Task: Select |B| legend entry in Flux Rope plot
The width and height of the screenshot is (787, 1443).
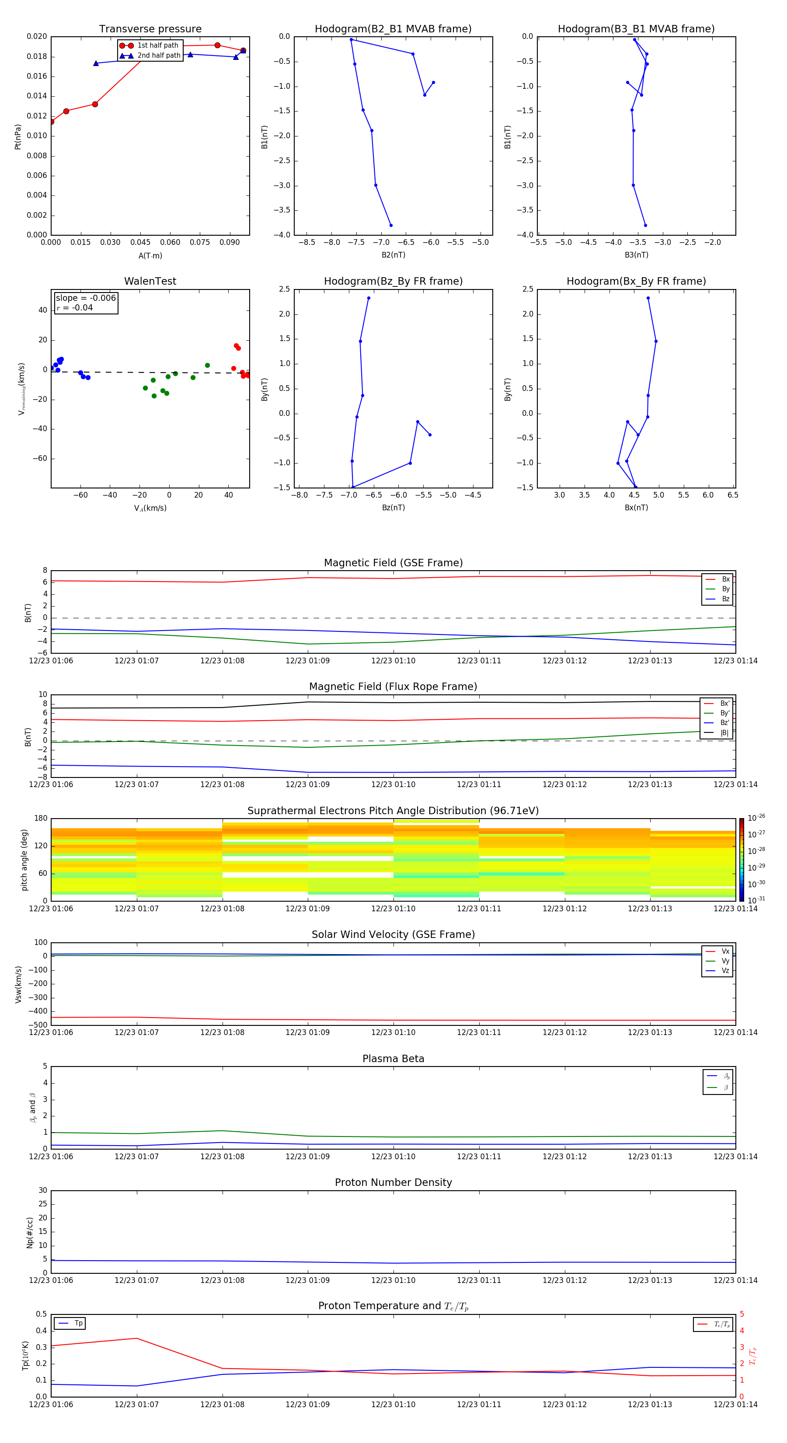Action: point(717,733)
